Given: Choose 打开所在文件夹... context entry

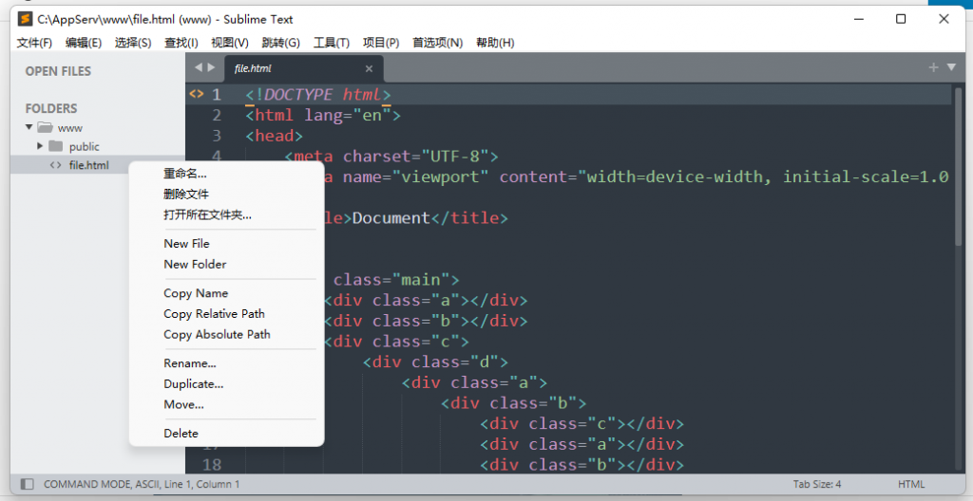Looking at the screenshot, I should [207, 215].
